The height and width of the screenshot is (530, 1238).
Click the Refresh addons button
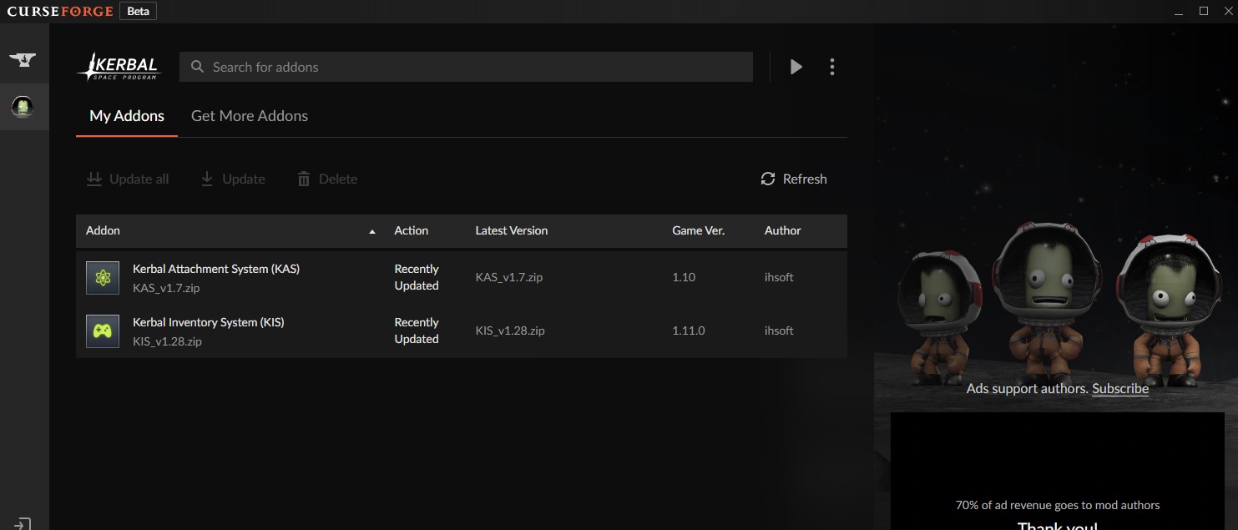[x=794, y=179]
